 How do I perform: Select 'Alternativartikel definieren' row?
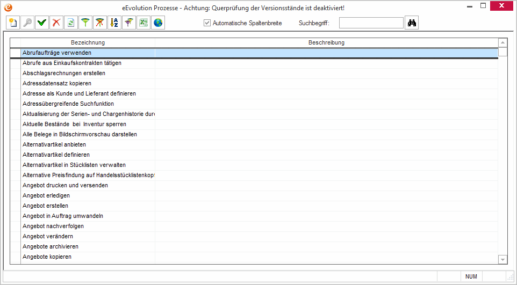(254, 155)
